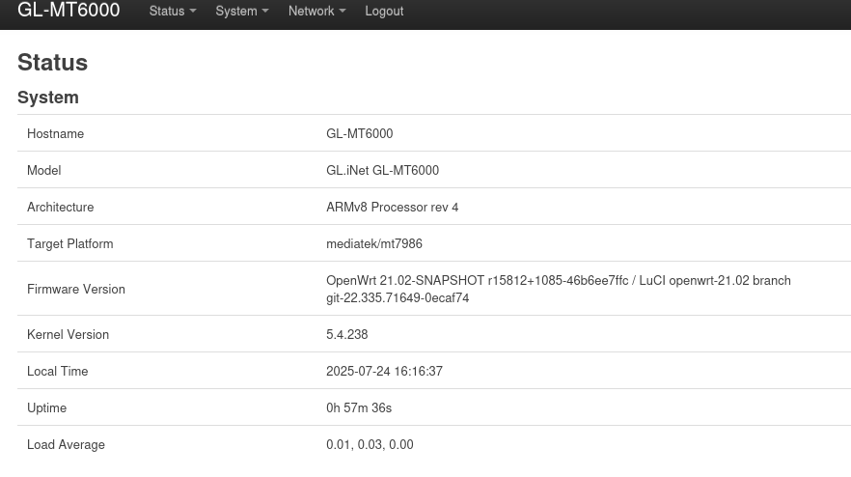Click the Kernel Version label
Screen dimensions: 851x477
point(68,335)
